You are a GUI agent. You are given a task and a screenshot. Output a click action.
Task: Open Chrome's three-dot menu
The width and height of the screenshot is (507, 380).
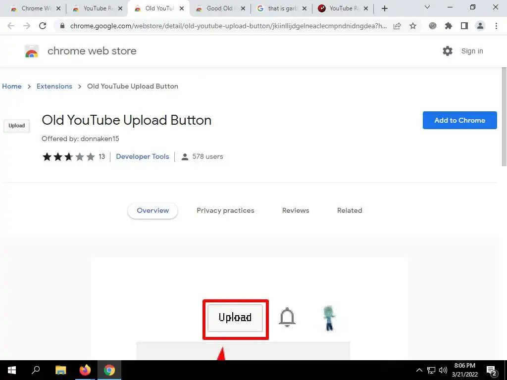pos(496,26)
